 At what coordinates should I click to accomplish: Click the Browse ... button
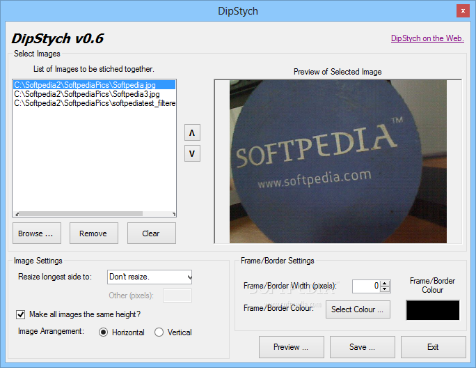[x=37, y=233]
